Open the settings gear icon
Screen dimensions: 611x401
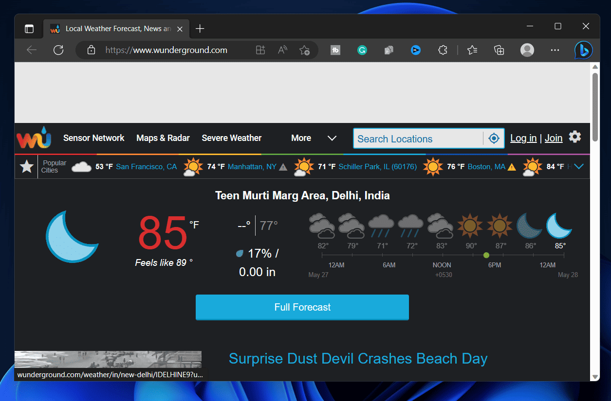[575, 137]
